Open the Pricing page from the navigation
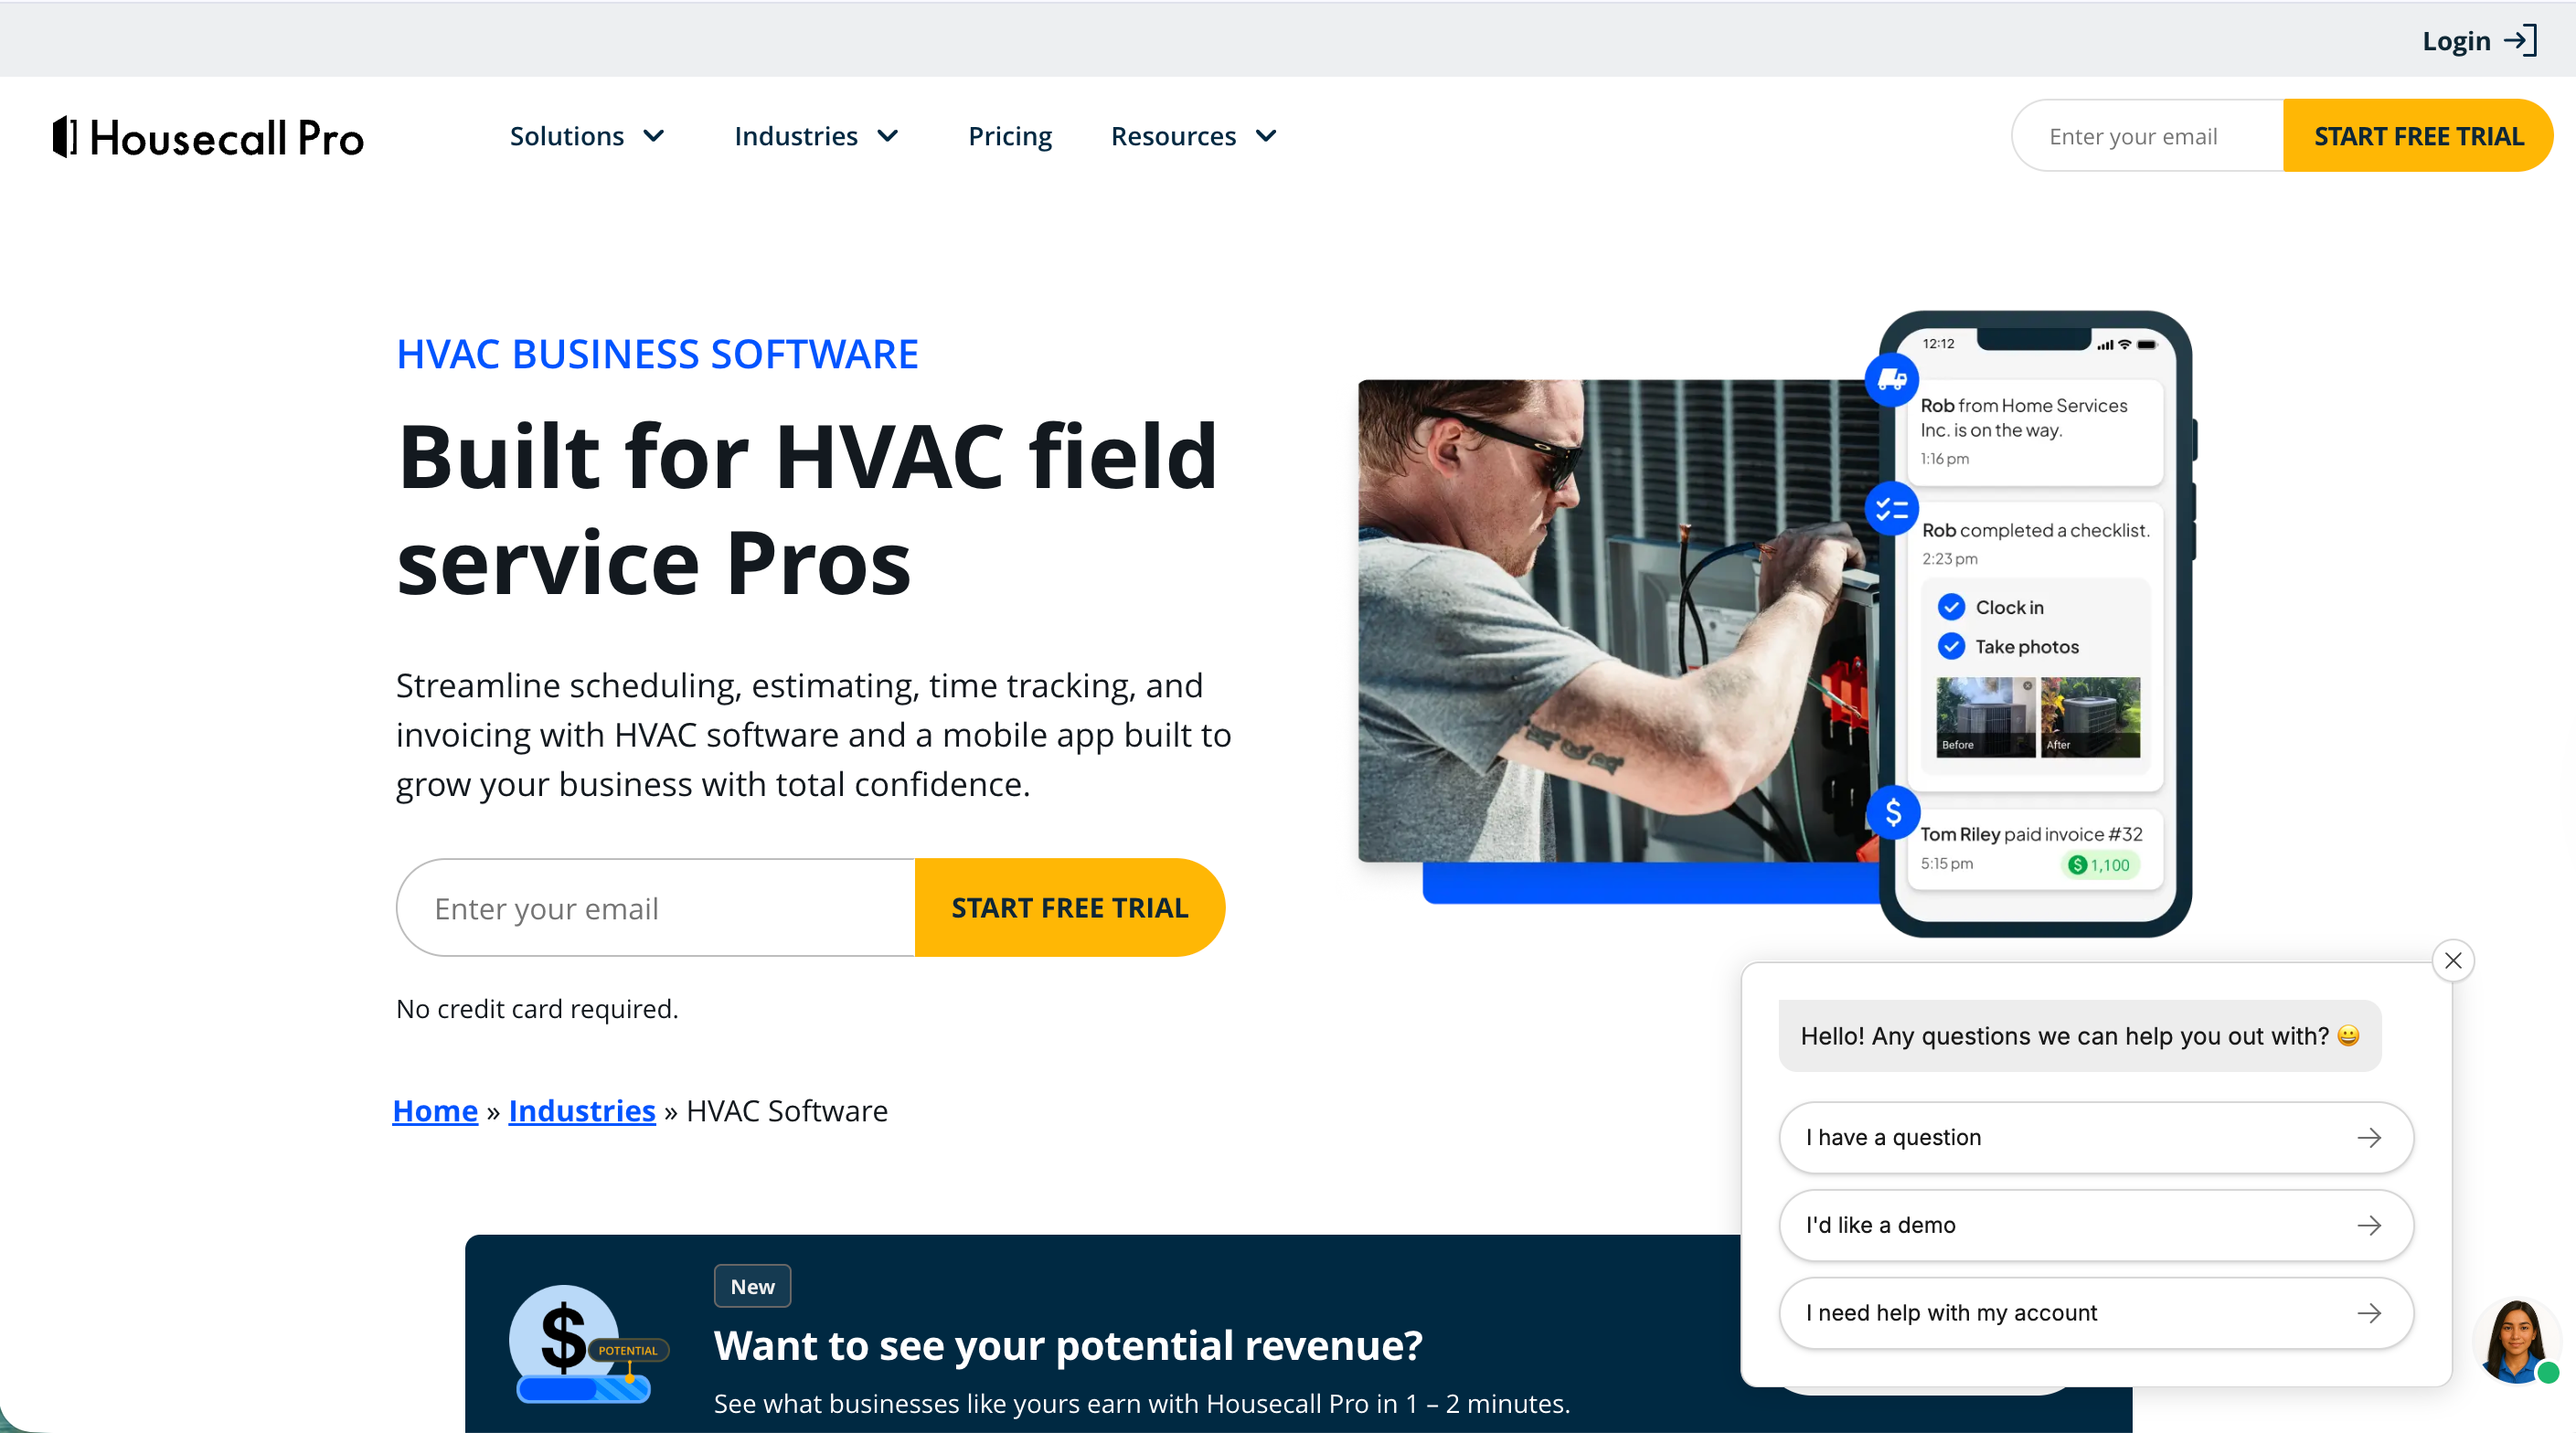 tap(1010, 136)
